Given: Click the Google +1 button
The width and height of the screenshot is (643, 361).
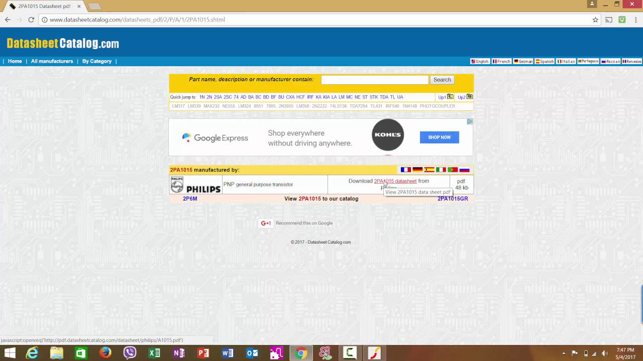Looking at the screenshot, I should coord(266,223).
